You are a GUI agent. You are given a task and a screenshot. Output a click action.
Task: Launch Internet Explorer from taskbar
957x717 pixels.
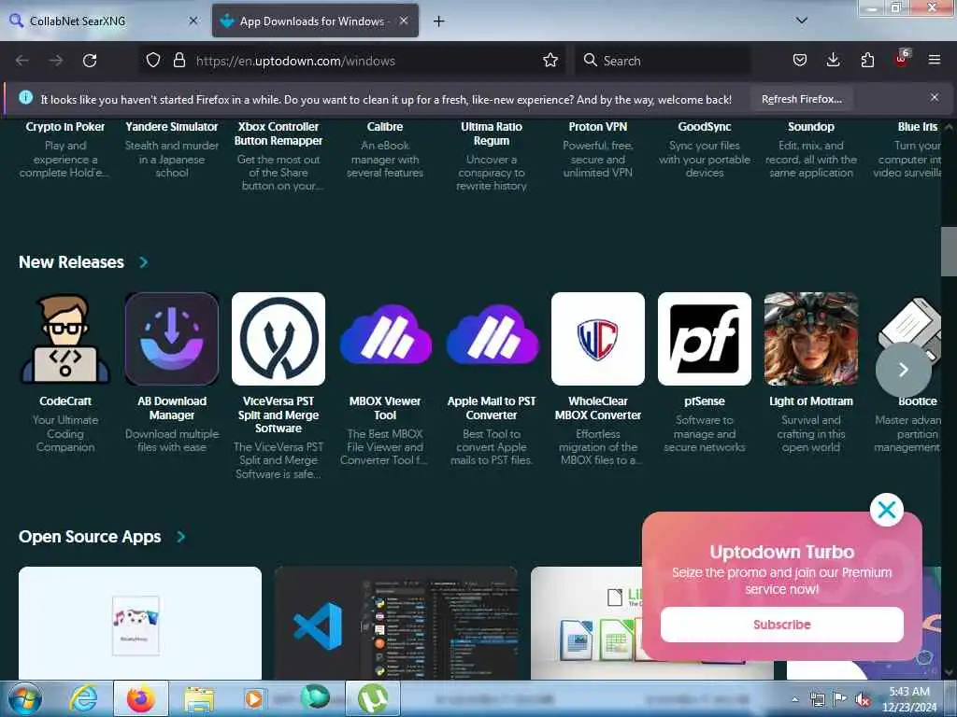(83, 698)
